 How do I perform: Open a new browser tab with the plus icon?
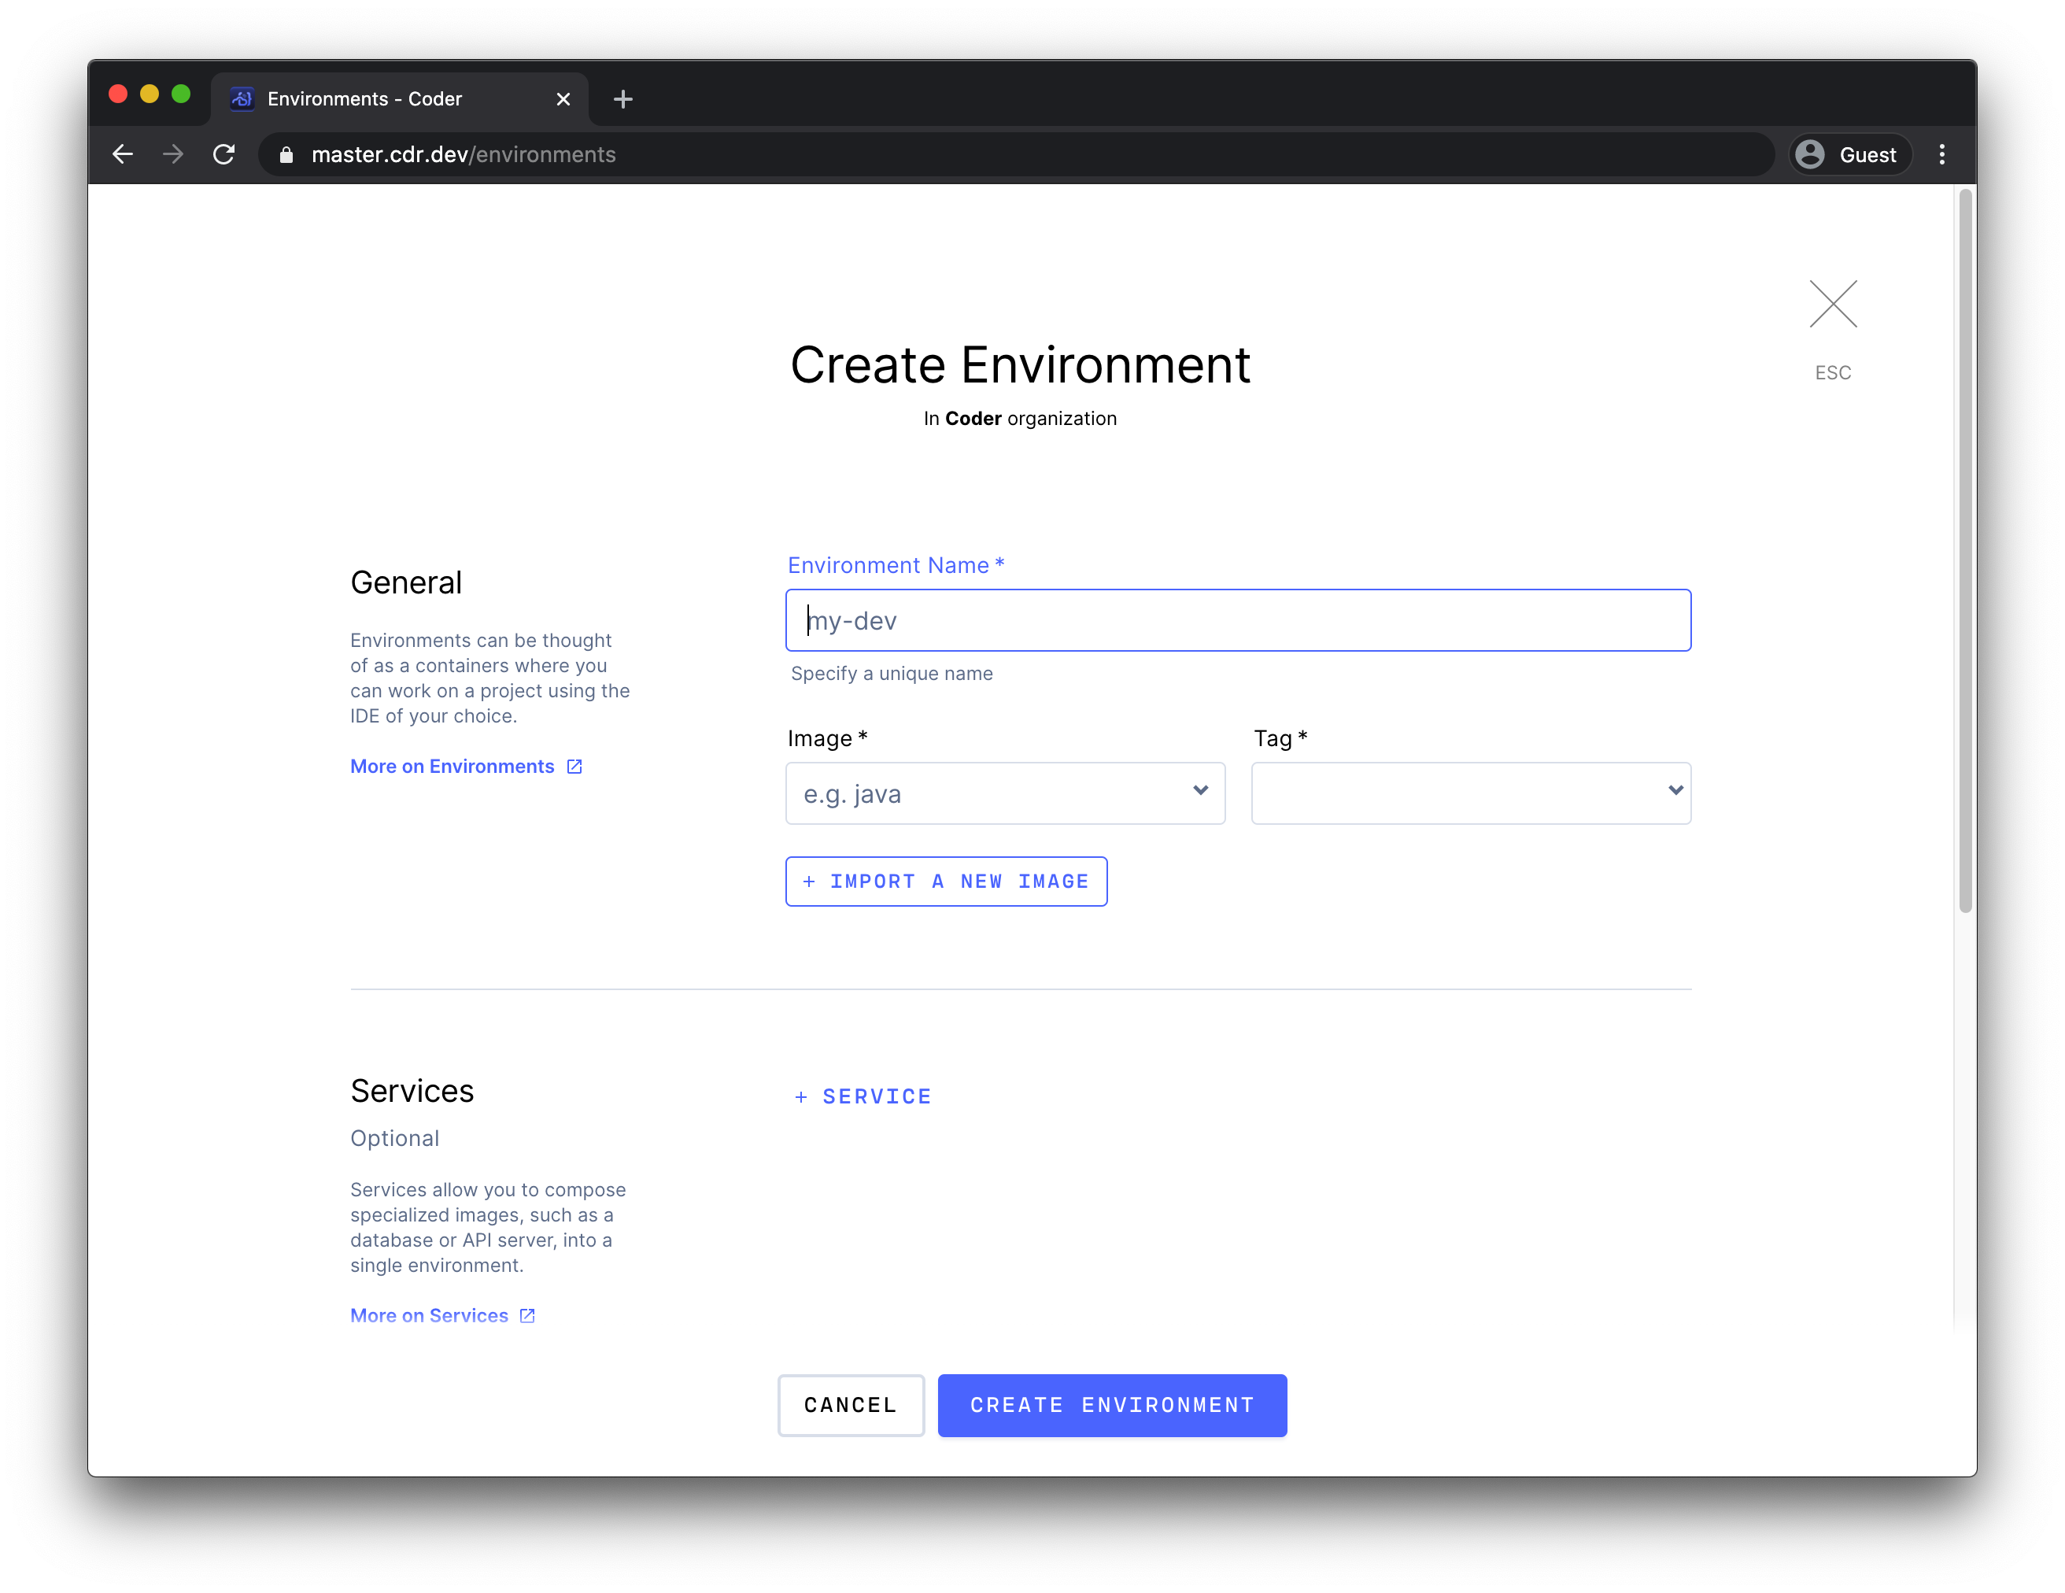click(x=623, y=99)
